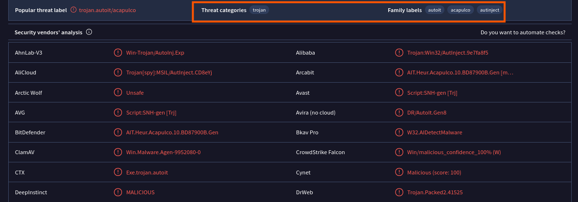Click the Malicious (score: 100) Cynet result
578x202 pixels.
click(434, 173)
